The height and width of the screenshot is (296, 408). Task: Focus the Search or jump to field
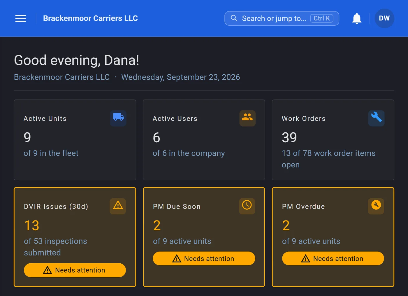pyautogui.click(x=282, y=18)
